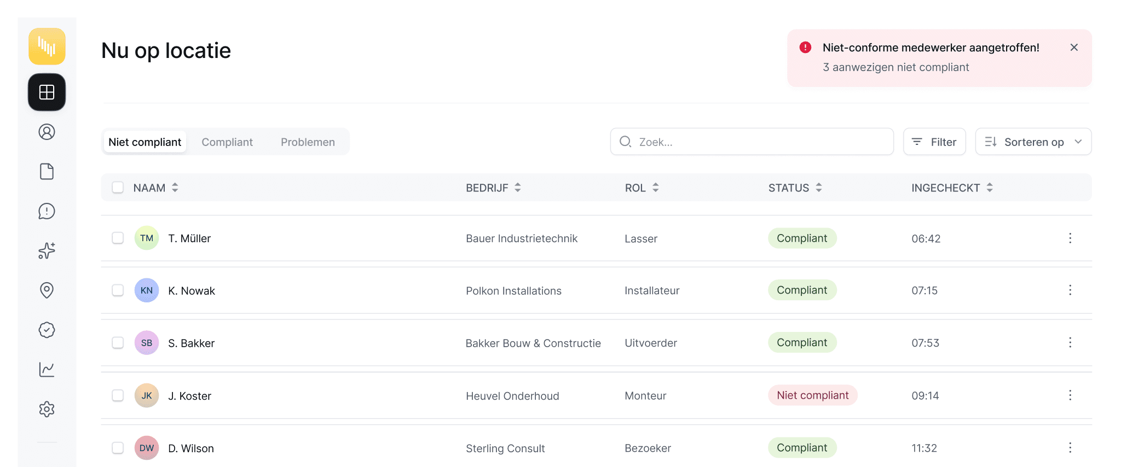The image size is (1121, 467).
Task: Click the 3 aanwezigen niet compliant message
Action: [x=895, y=67]
